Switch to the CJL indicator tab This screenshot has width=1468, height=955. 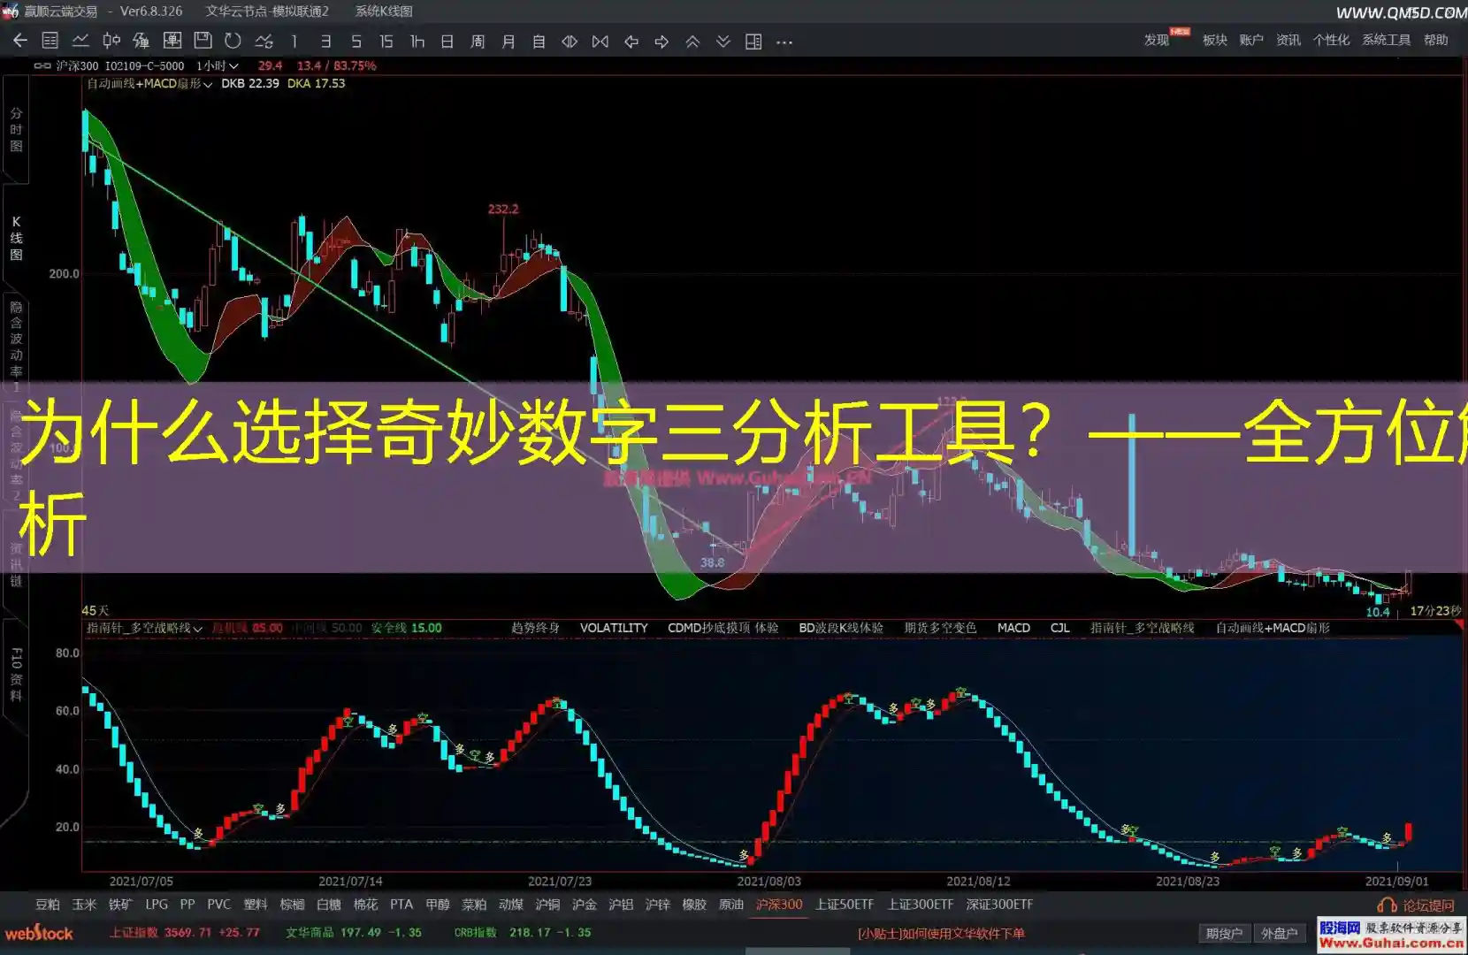[x=1059, y=628]
